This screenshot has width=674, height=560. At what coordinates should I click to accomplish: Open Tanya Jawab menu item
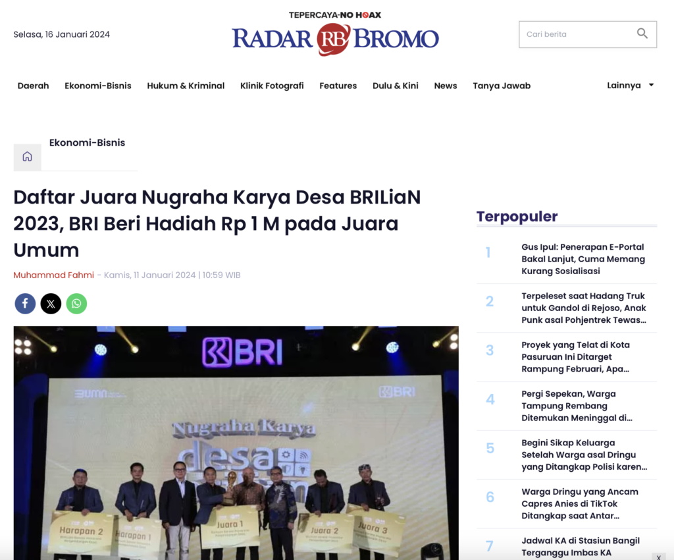click(x=502, y=86)
